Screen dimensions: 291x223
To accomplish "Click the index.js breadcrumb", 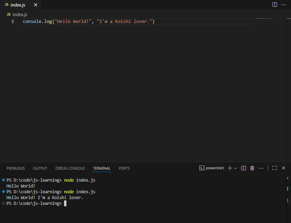I will [20, 15].
